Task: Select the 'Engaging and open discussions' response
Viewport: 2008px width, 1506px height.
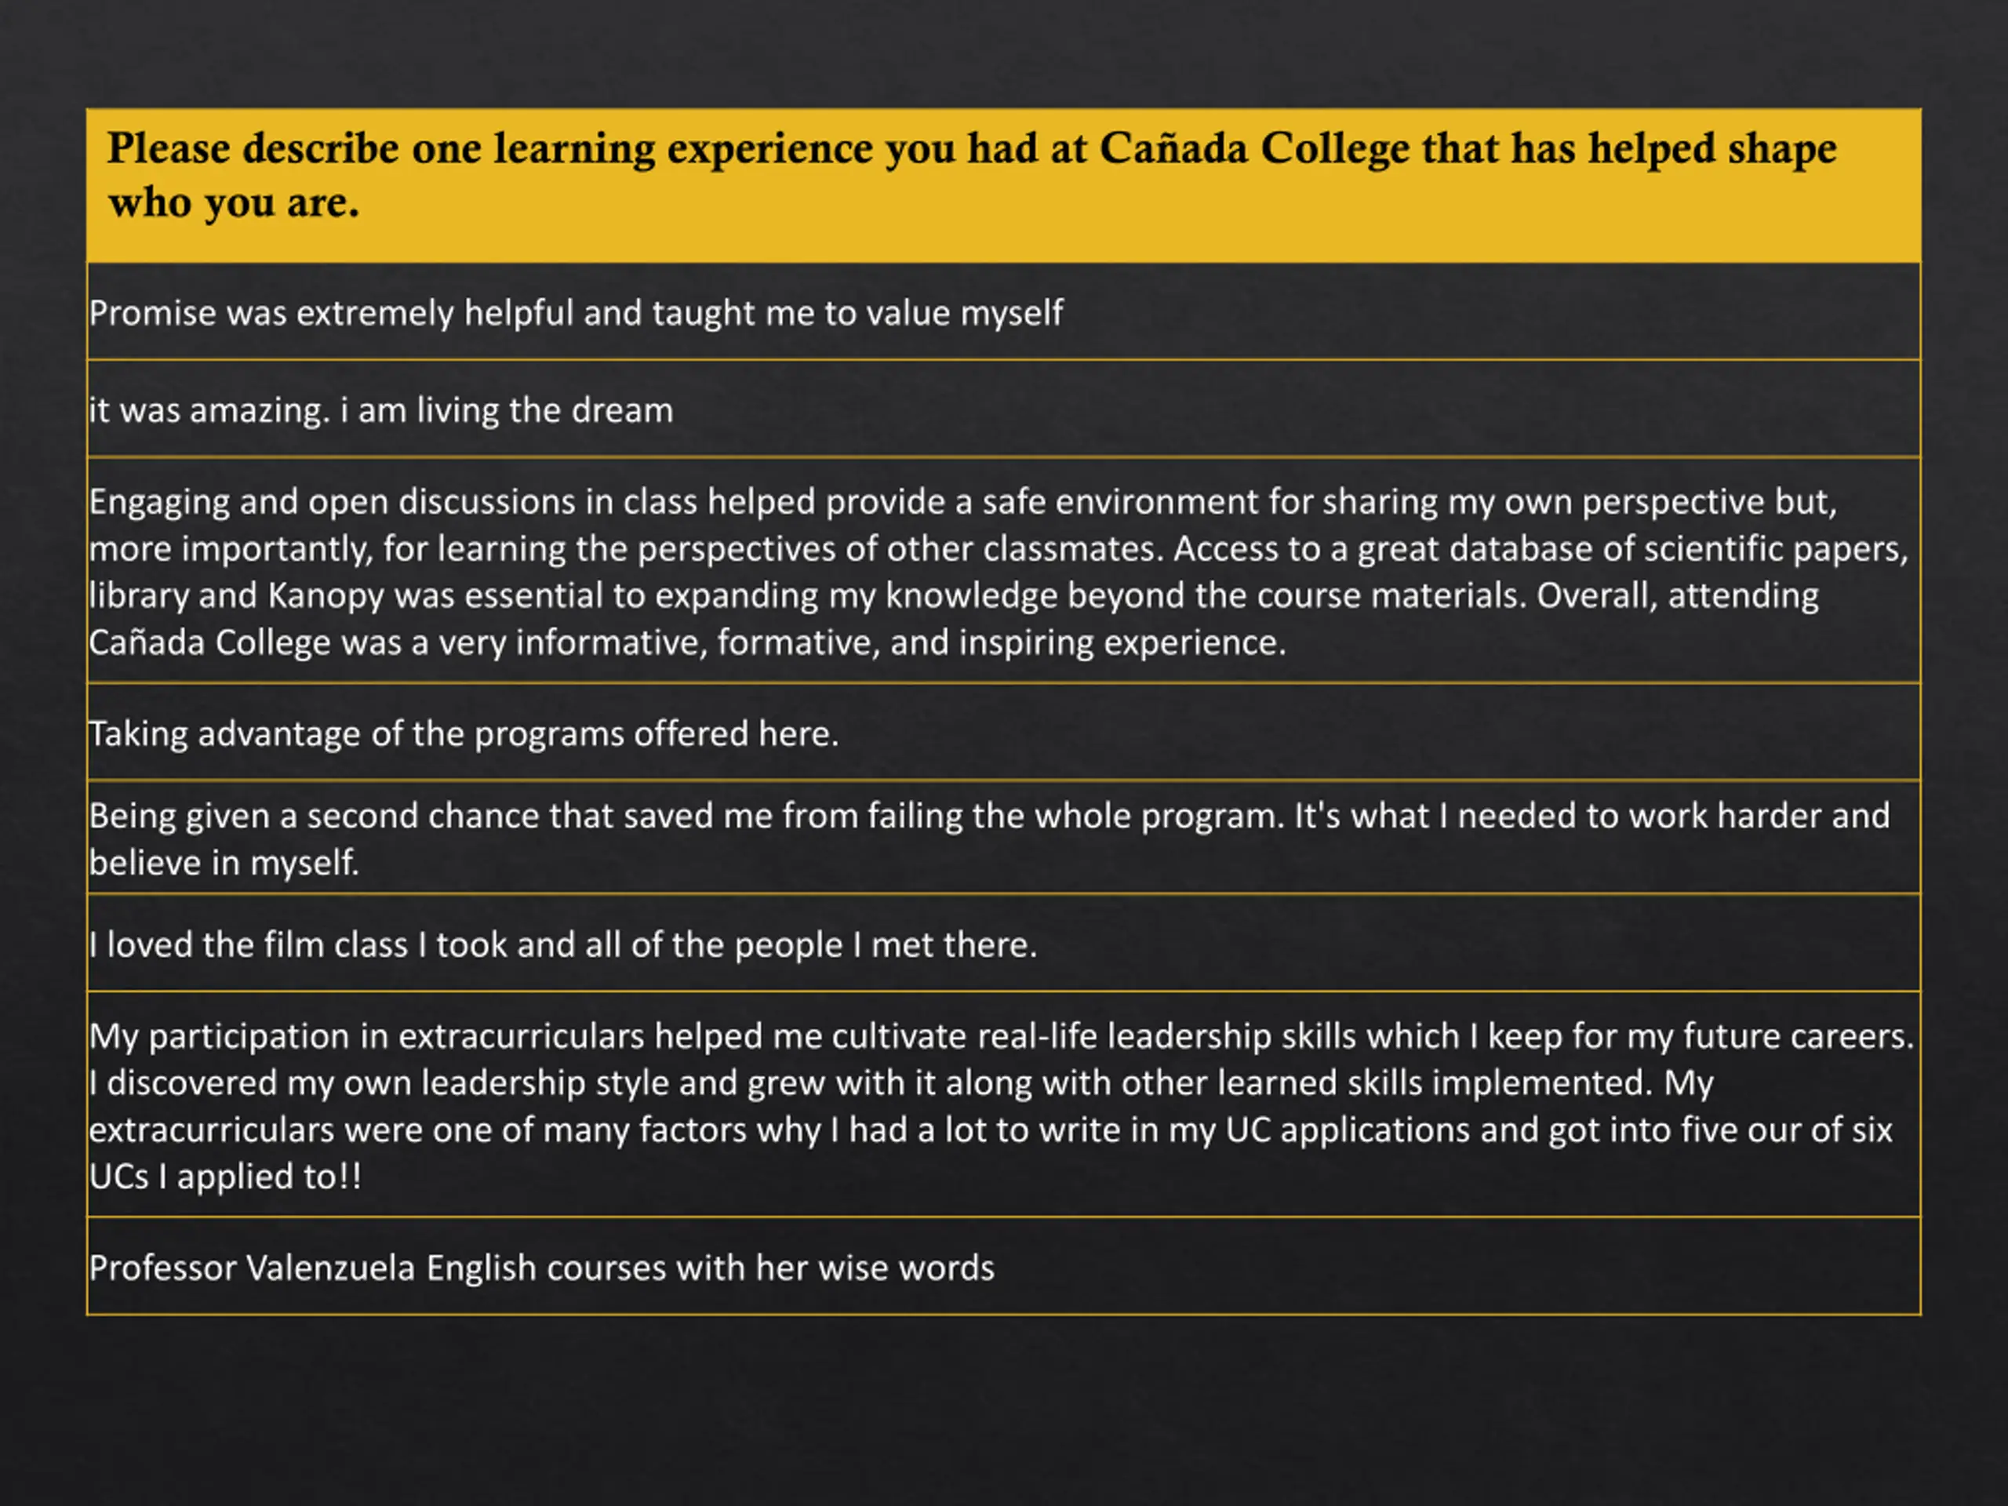Action: point(1003,570)
